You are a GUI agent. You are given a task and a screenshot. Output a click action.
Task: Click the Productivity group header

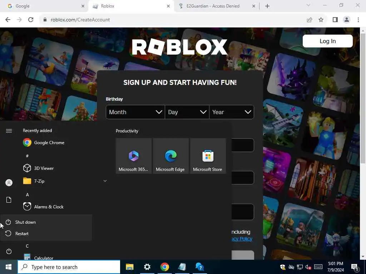[127, 131]
